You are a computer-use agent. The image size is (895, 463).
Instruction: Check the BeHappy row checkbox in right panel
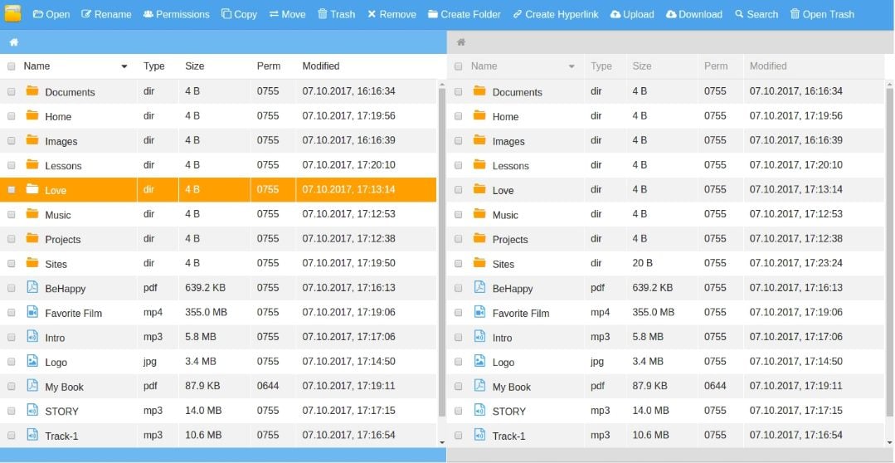coord(459,288)
